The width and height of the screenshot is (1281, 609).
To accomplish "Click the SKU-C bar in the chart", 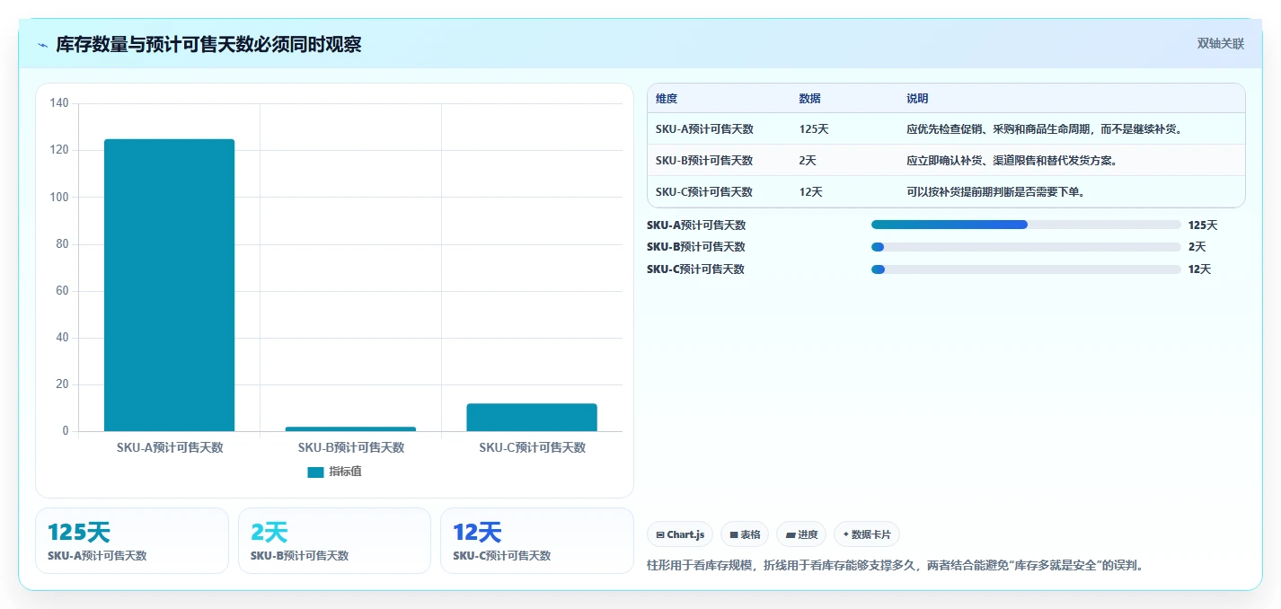I will [532, 418].
